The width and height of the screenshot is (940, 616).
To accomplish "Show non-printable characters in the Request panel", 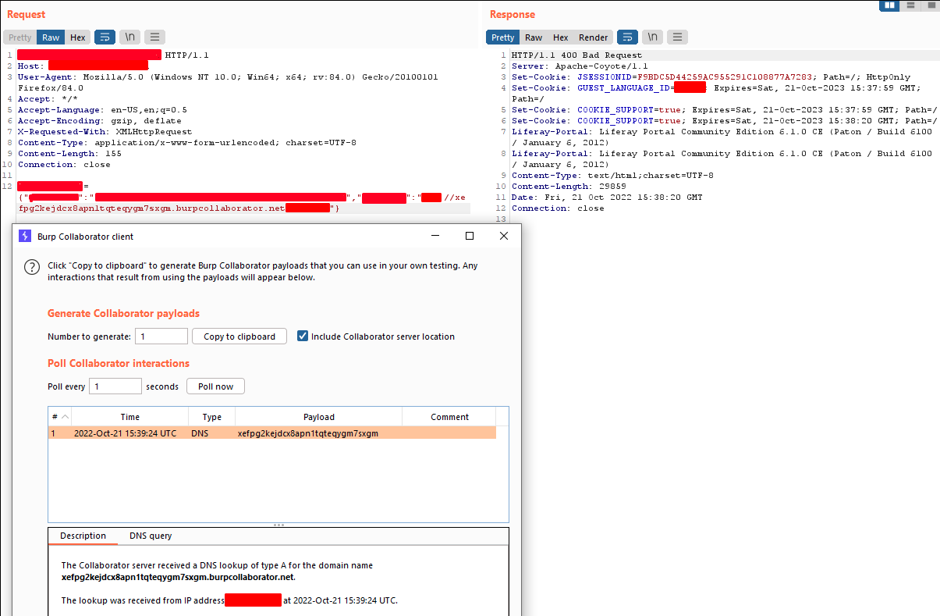I will coord(129,37).
